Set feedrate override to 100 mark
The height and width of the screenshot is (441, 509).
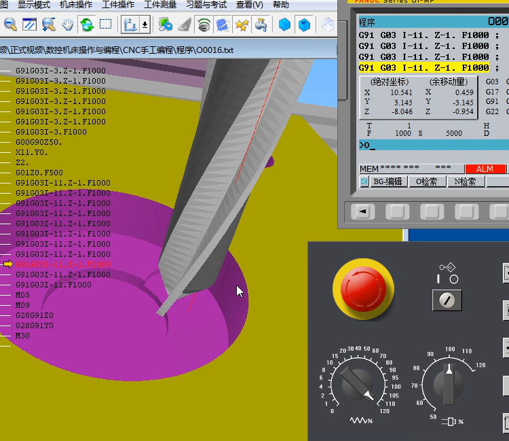(x=396, y=387)
